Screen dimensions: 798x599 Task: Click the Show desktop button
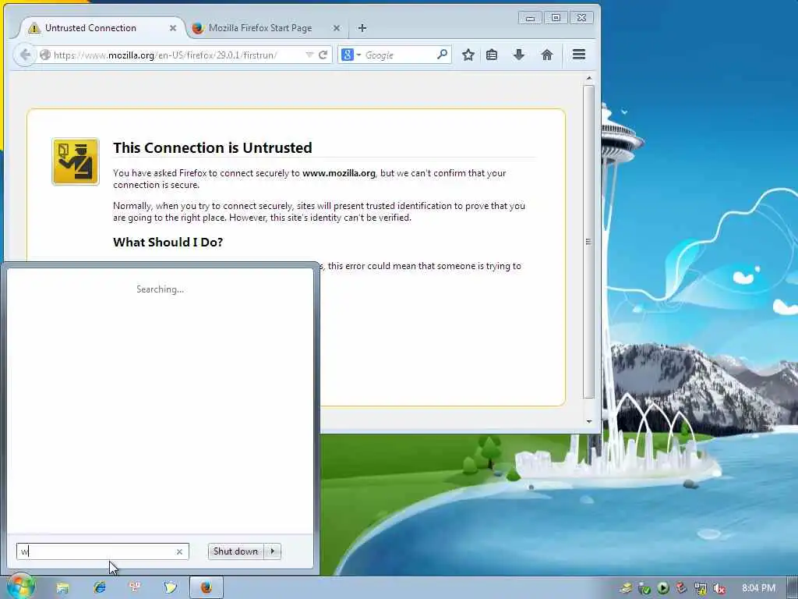(x=793, y=588)
